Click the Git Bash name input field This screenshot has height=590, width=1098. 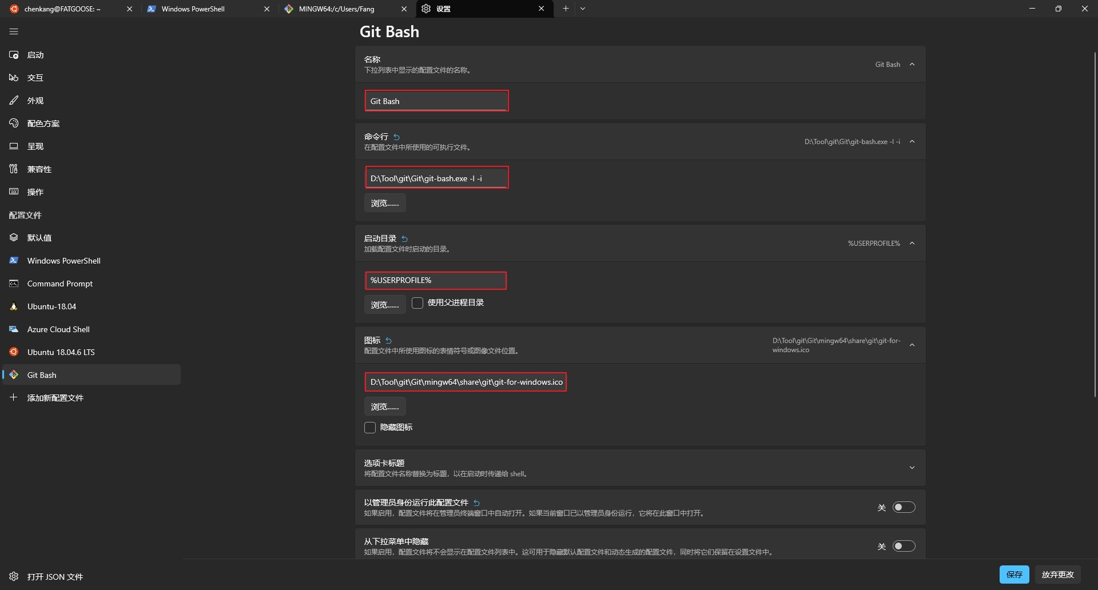(436, 101)
